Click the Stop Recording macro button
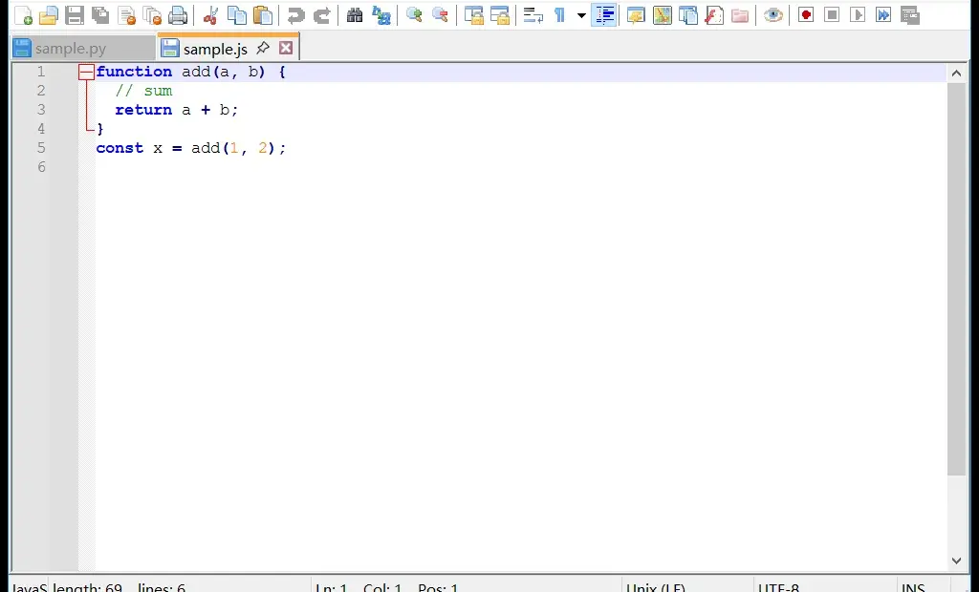This screenshot has width=979, height=592. [x=832, y=15]
